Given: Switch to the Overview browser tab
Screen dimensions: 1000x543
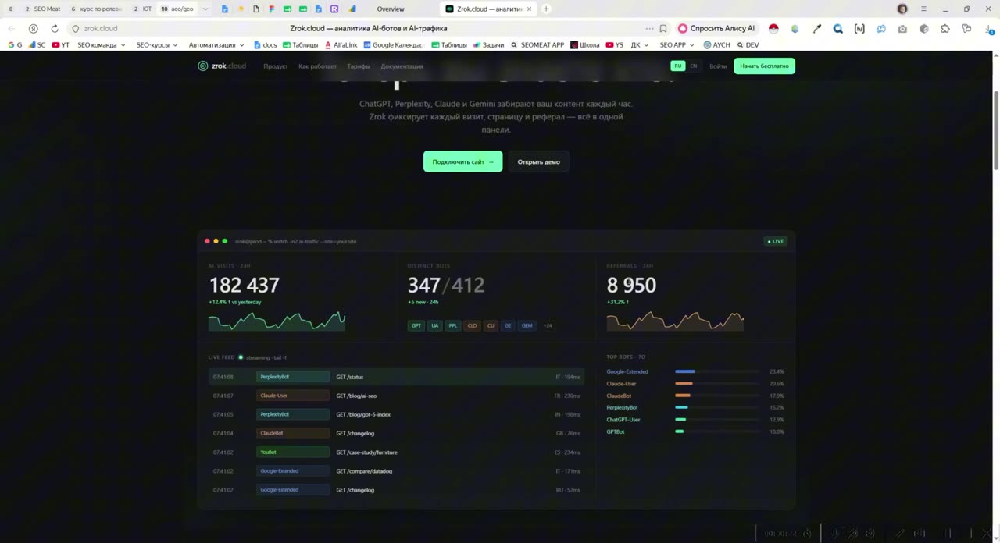Looking at the screenshot, I should [391, 9].
